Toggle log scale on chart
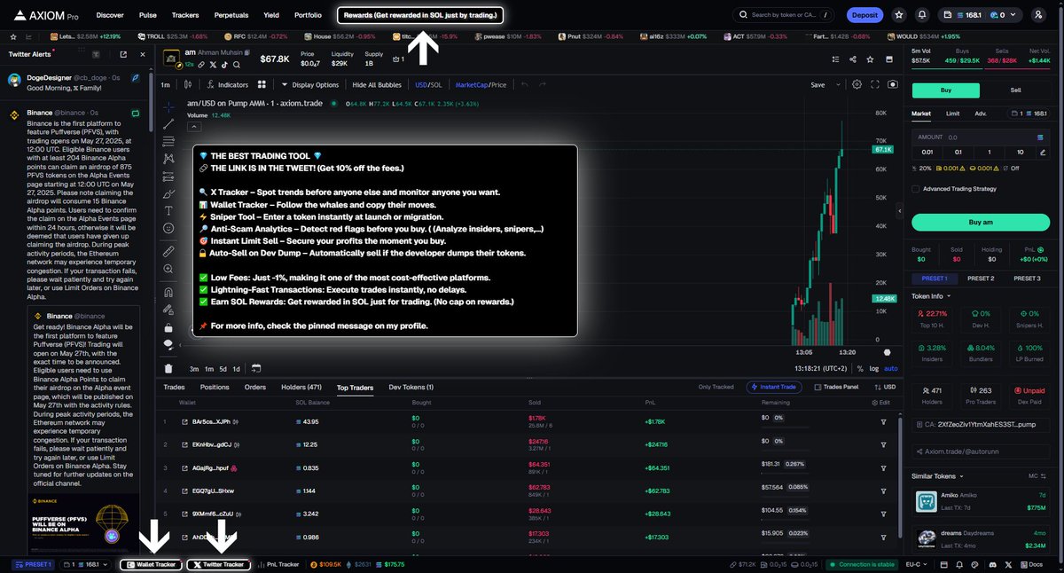Screen dimensions: 1064x573 (x=875, y=368)
